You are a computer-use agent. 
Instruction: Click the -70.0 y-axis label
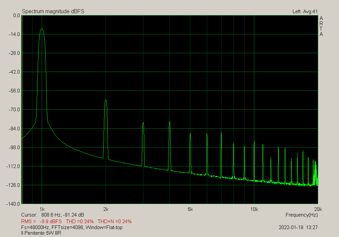click(x=14, y=110)
